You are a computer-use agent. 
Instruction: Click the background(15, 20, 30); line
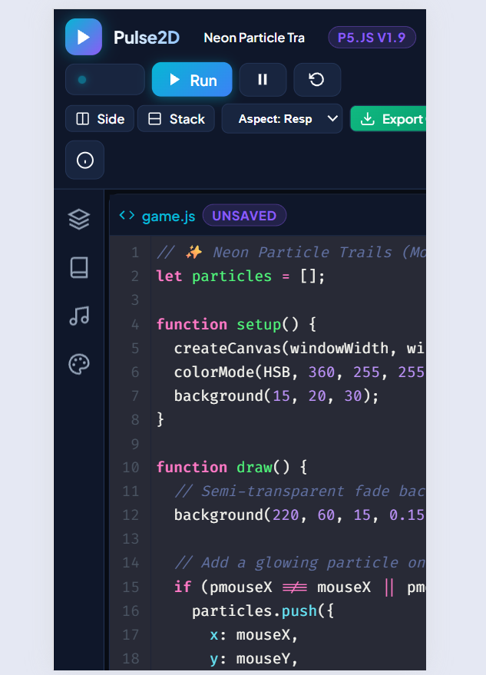click(x=276, y=396)
